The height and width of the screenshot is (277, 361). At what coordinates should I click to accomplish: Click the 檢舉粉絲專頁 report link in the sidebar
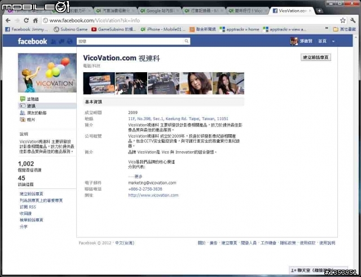pyautogui.click(x=32, y=220)
